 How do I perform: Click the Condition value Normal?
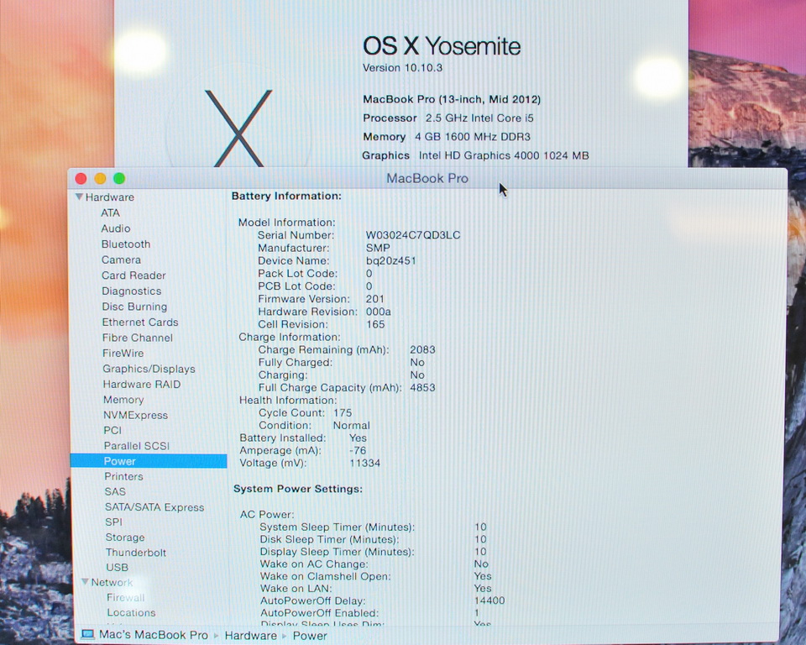coord(352,426)
